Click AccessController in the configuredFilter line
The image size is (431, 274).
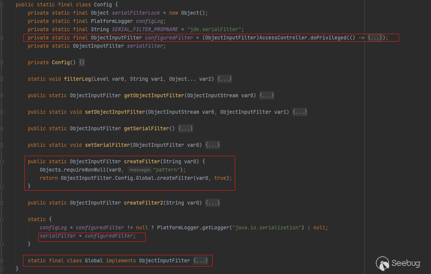(283, 38)
